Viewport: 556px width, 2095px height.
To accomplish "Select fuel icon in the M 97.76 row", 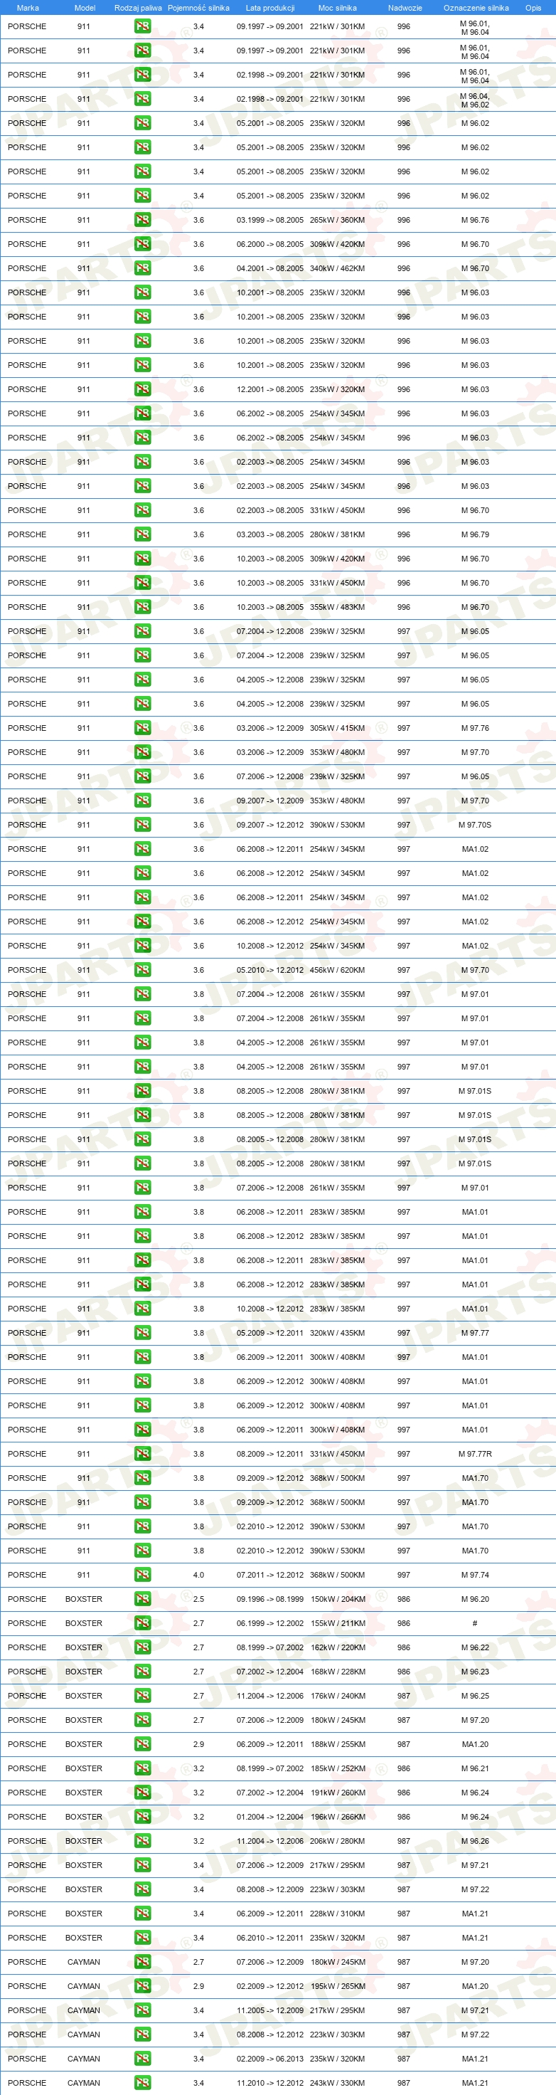I will (x=142, y=728).
